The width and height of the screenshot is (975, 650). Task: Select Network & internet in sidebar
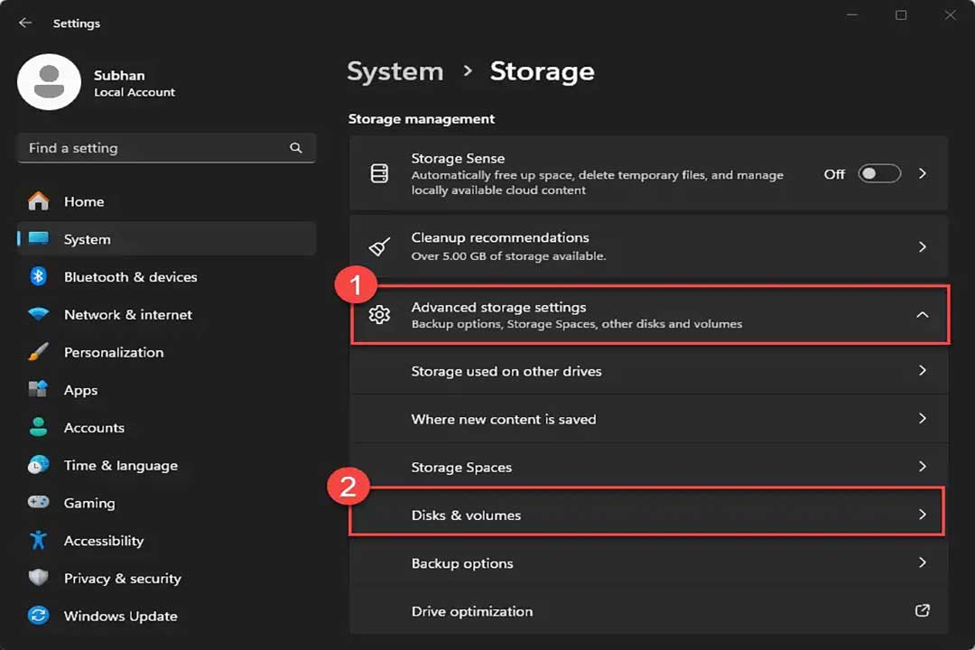pyautogui.click(x=167, y=314)
